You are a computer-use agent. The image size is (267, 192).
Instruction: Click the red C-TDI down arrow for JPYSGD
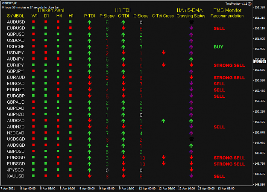123,170
